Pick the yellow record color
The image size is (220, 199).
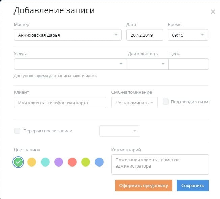[x=32, y=162]
